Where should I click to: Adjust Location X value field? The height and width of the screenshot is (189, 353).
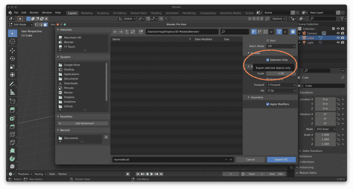(x=325, y=99)
